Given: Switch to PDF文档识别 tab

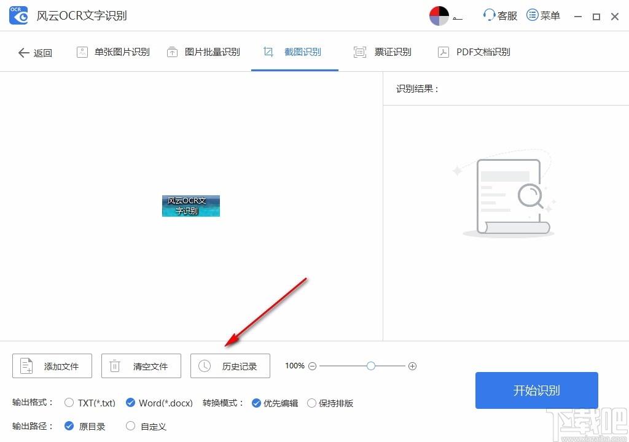Looking at the screenshot, I should click(474, 52).
